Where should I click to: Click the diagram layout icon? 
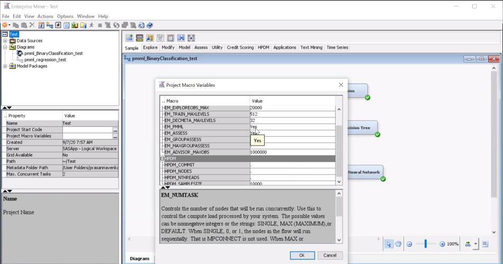pos(468,244)
